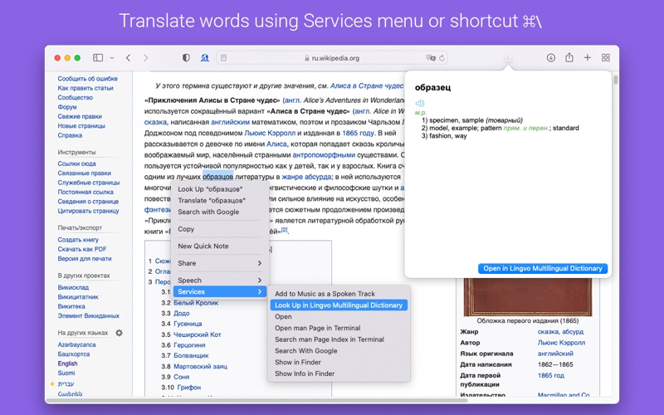
Task: Switch to the Suomi language version
Action: 66,373
